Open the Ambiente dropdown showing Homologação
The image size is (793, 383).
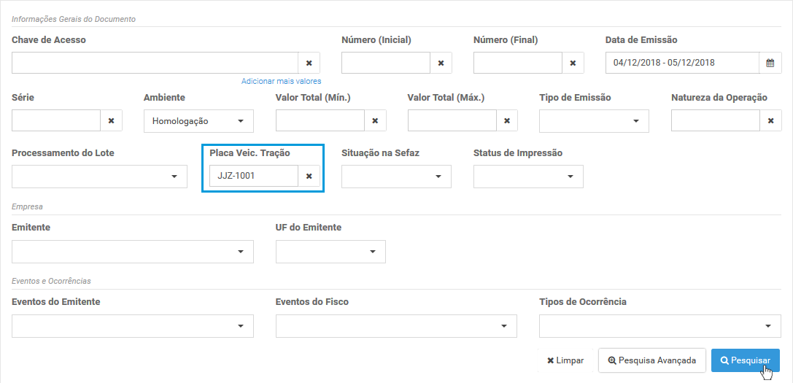click(x=198, y=121)
